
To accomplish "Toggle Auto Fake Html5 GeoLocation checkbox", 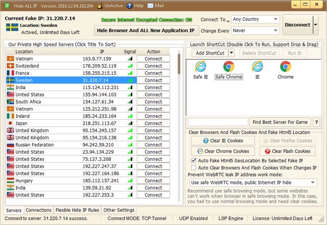I will click(193, 160).
